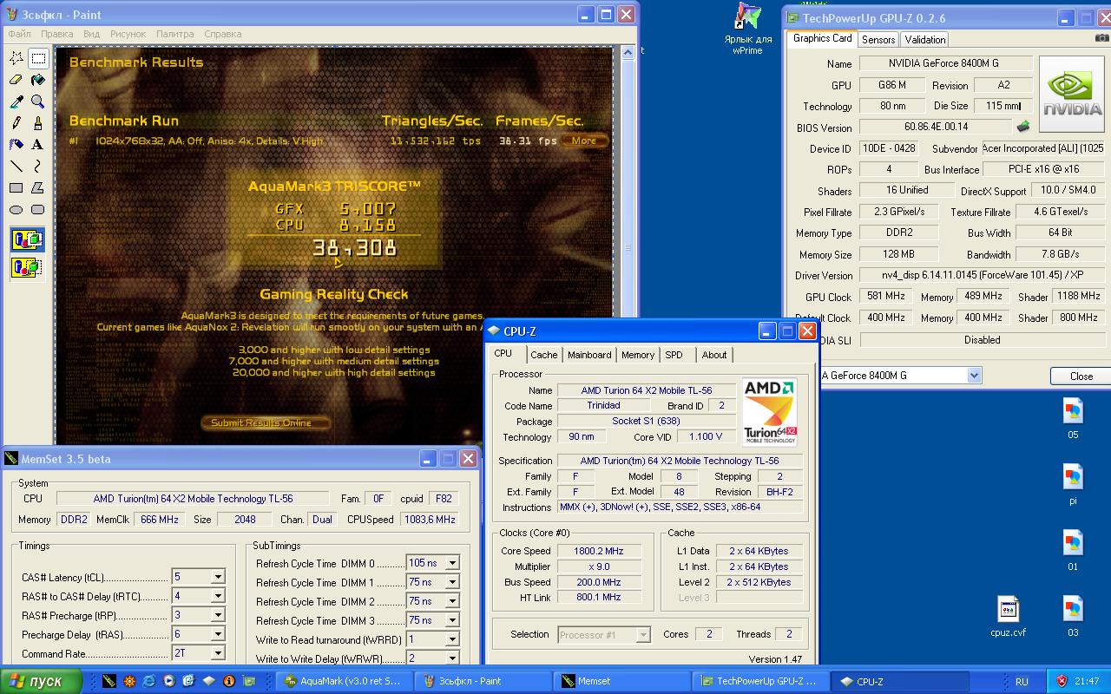Pick the Curve tool in Paint

tap(38, 166)
